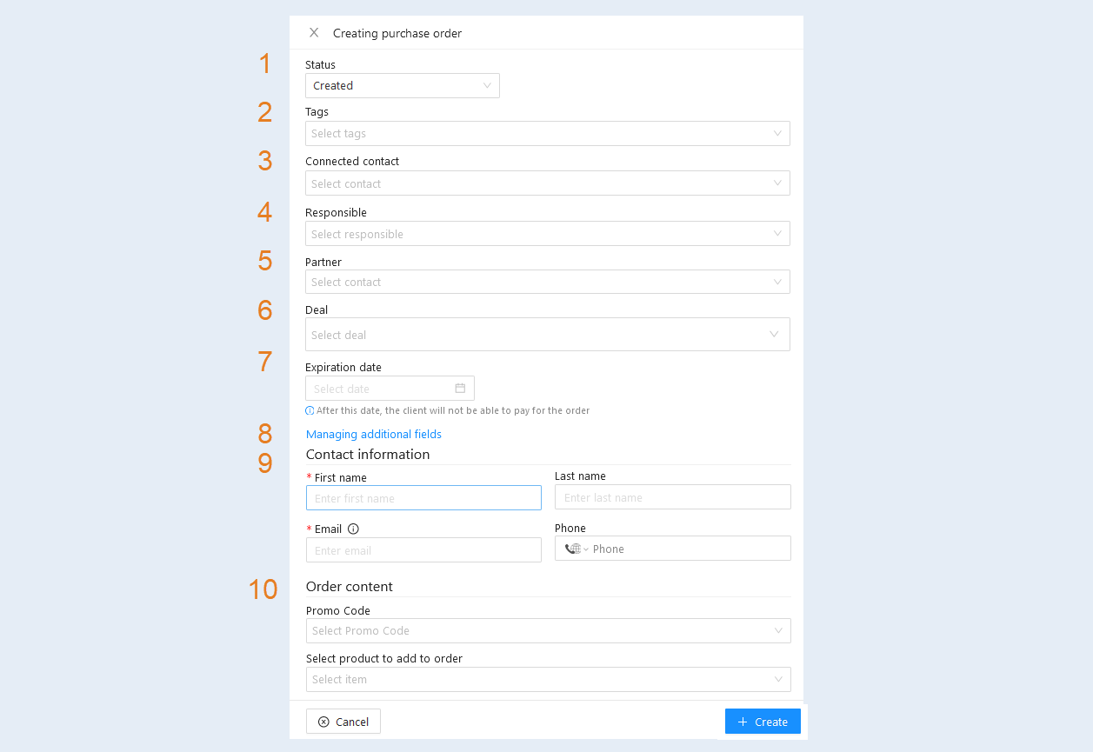
Task: Open the Promo Code dropdown
Action: [x=549, y=630]
